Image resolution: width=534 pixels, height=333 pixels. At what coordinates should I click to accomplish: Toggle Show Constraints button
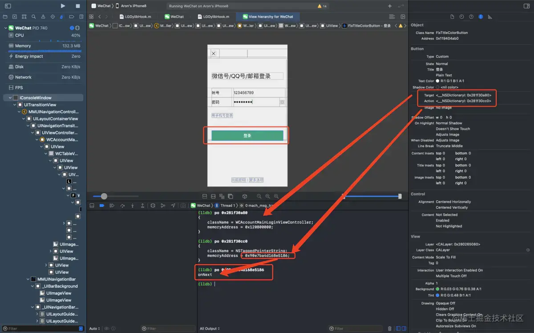pyautogui.click(x=213, y=196)
